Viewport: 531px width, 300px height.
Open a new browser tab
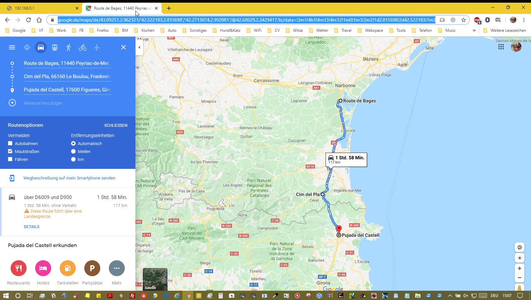(169, 8)
